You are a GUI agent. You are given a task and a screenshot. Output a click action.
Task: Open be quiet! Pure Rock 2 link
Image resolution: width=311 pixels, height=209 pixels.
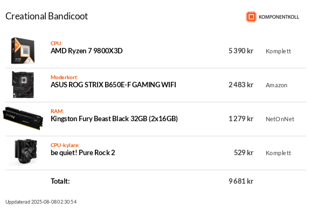pos(82,152)
